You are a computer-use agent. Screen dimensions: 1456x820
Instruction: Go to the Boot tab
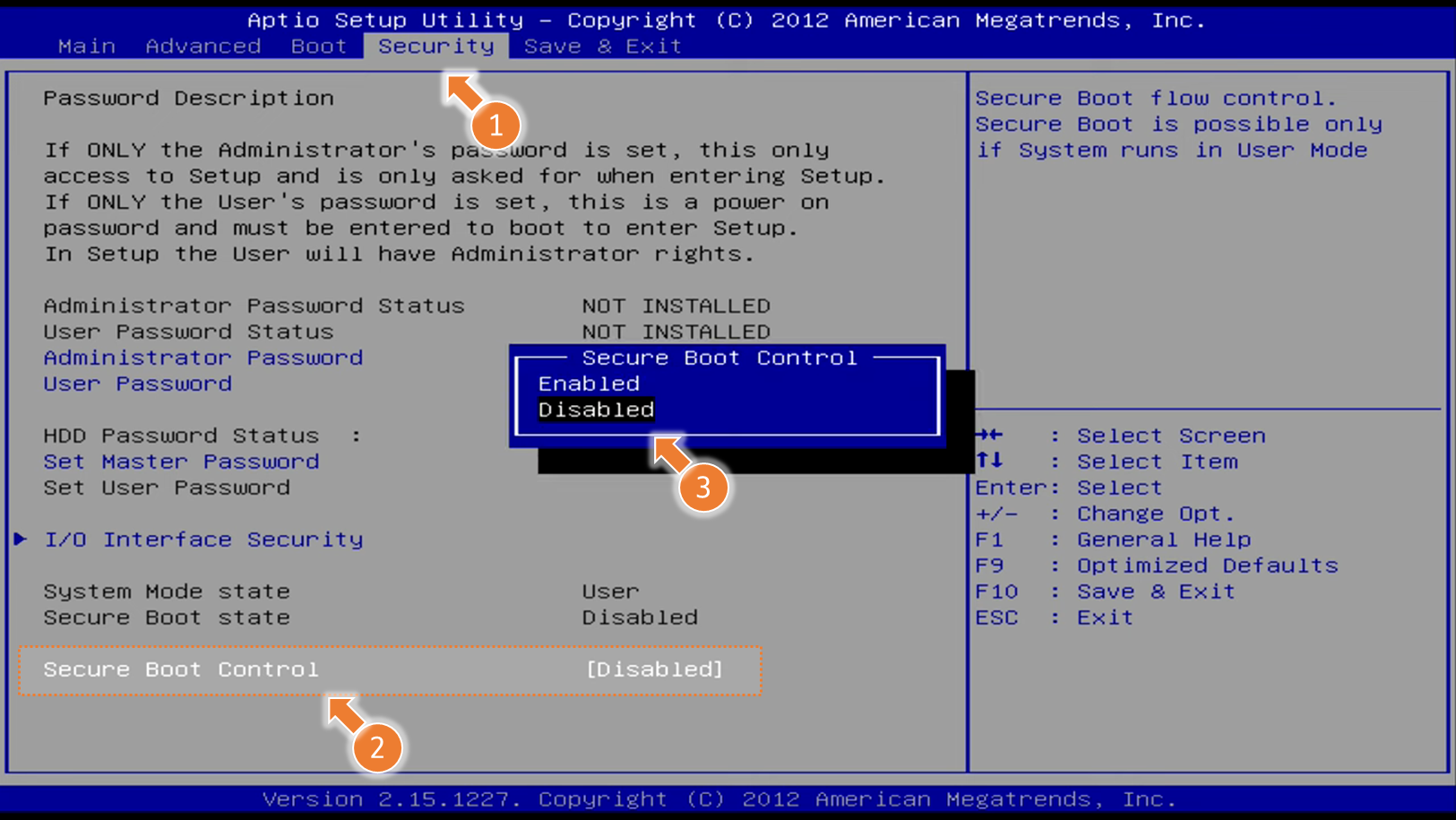pos(319,47)
